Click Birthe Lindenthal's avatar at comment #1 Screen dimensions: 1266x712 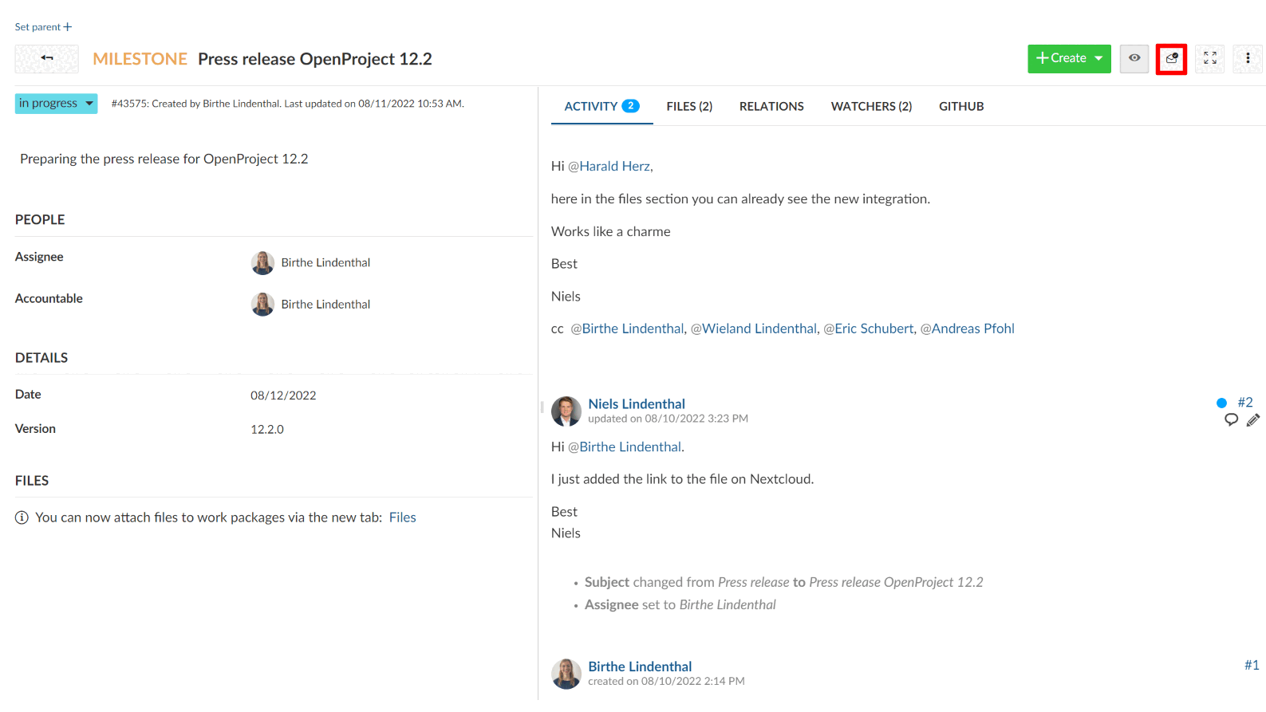click(566, 674)
